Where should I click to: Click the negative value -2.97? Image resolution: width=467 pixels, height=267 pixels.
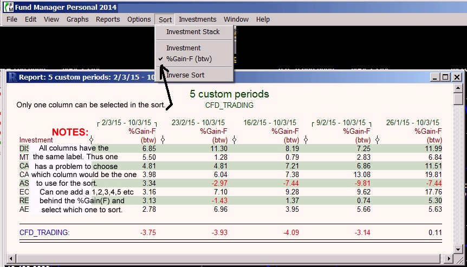(x=220, y=184)
